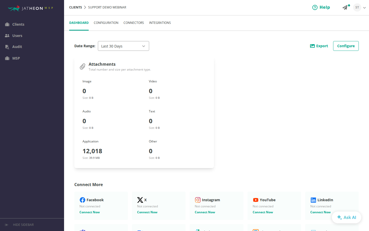Click Connect Now under X

pos(147,212)
